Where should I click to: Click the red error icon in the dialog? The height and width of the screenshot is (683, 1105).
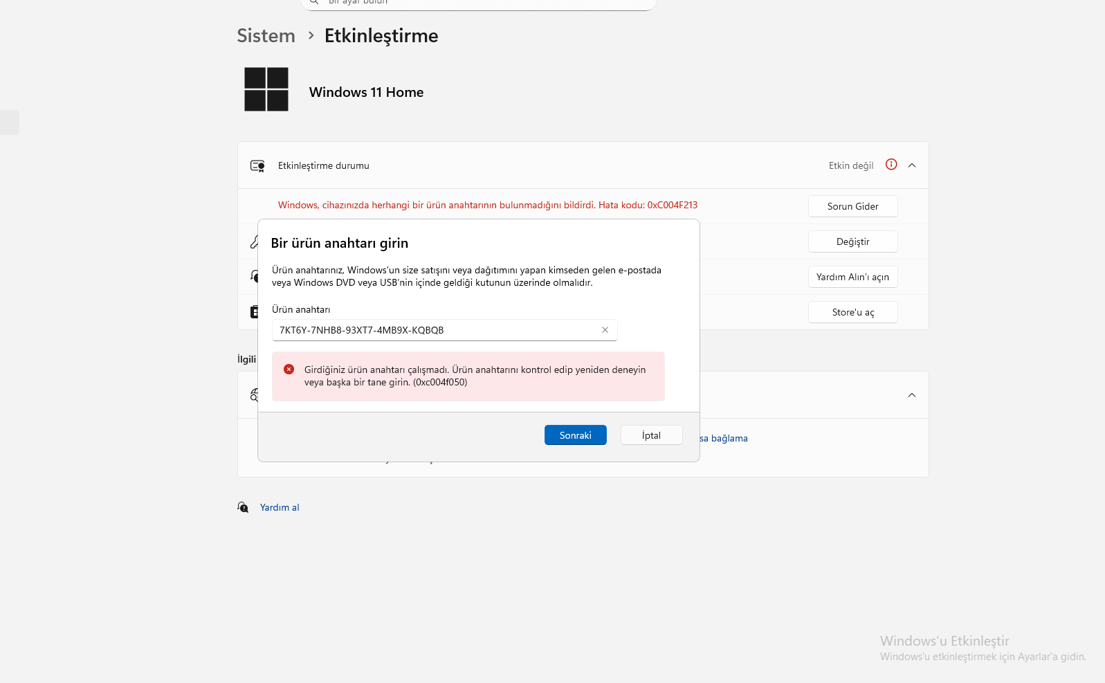pyautogui.click(x=289, y=370)
